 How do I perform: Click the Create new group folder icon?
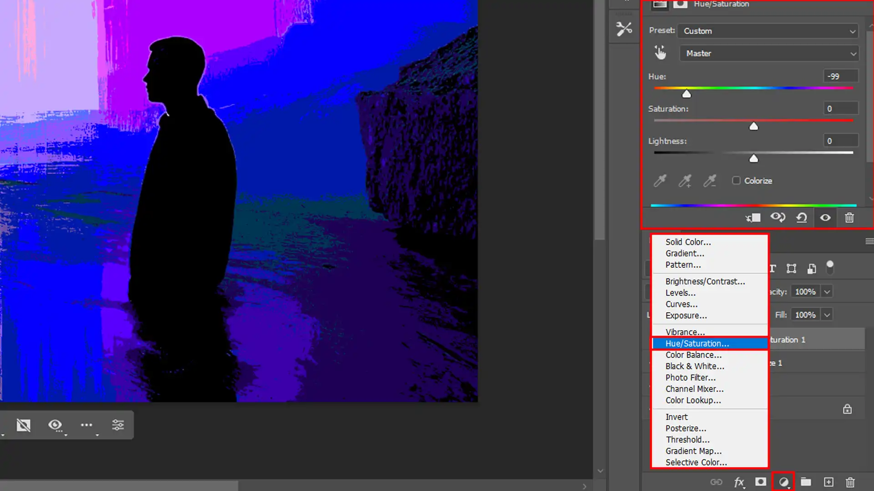coord(806,482)
